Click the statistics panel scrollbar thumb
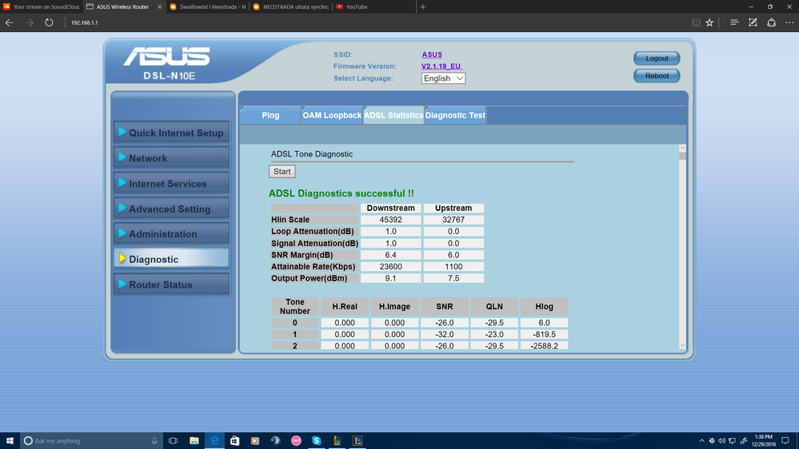Viewport: 799px width, 449px height. (683, 157)
